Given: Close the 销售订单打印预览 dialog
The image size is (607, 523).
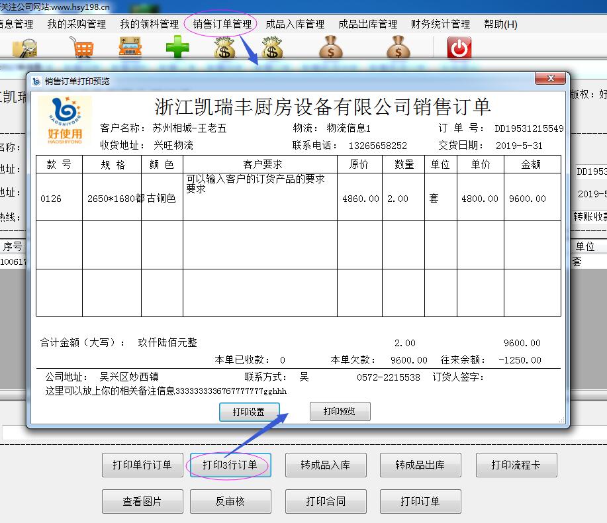Looking at the screenshot, I should point(551,79).
